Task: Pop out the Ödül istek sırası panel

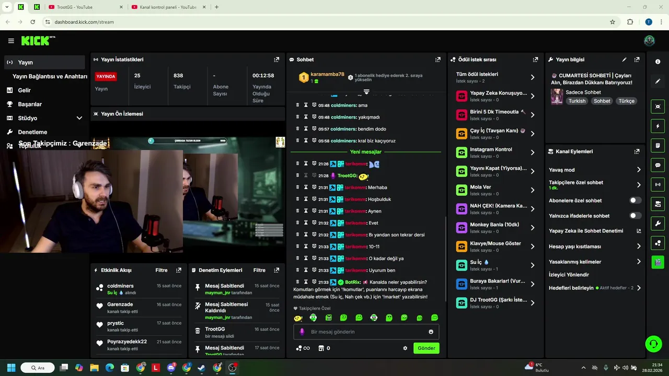Action: point(535,60)
